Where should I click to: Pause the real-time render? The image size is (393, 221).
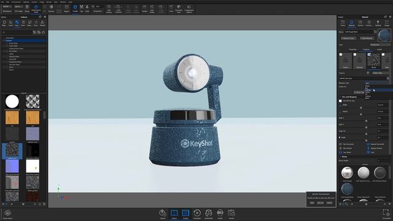click(x=27, y=9)
